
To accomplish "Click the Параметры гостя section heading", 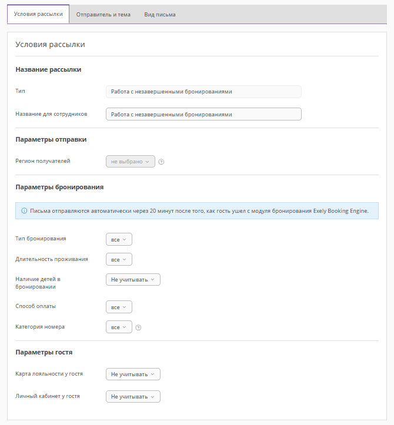I will click(x=44, y=352).
